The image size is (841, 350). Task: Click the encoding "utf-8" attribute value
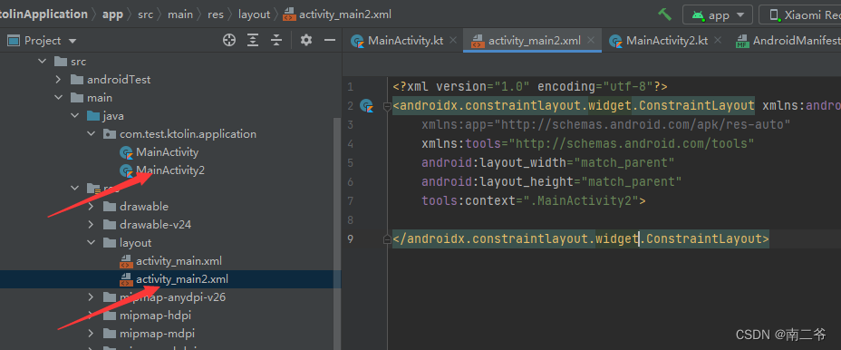pos(627,87)
